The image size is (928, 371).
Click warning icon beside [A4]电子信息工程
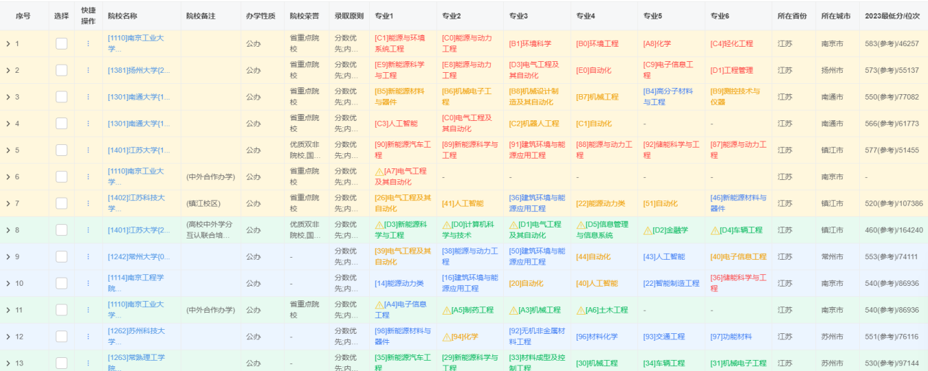[x=379, y=304]
